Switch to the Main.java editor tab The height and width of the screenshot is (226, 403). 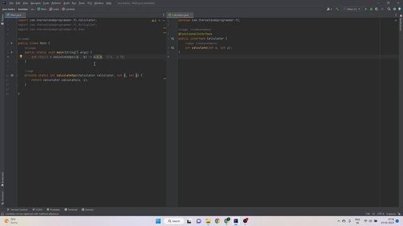[14, 15]
